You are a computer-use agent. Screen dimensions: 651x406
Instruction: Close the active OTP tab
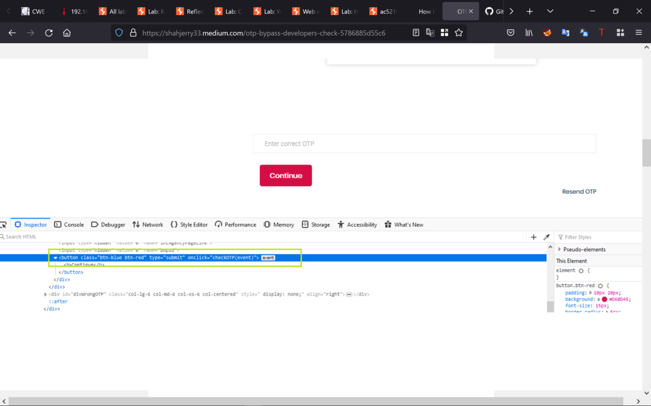471,11
